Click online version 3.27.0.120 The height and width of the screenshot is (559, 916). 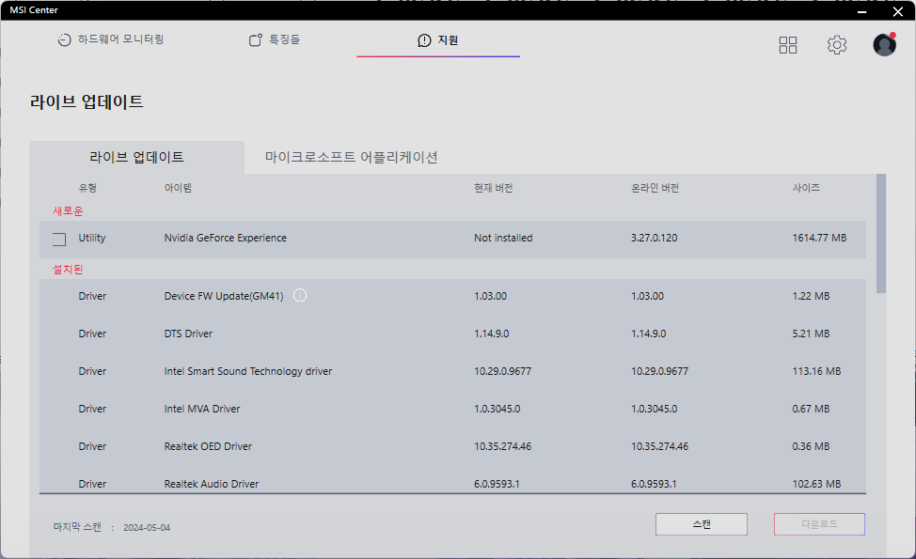coord(655,238)
